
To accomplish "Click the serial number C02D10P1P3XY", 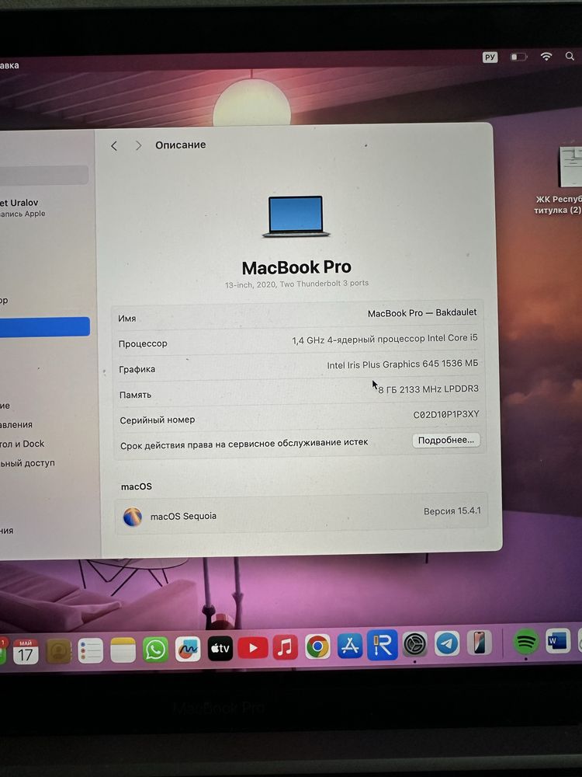I will click(x=446, y=414).
